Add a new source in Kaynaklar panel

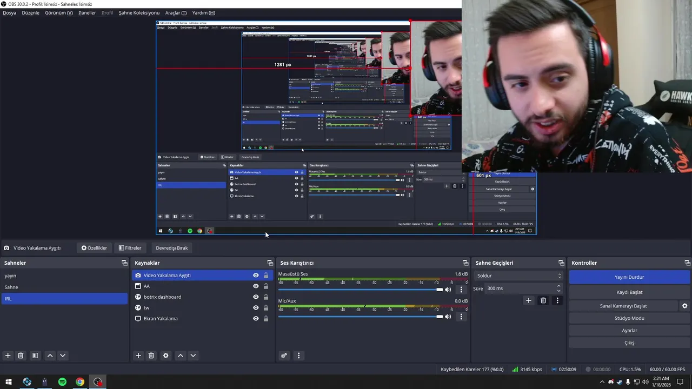[138, 356]
